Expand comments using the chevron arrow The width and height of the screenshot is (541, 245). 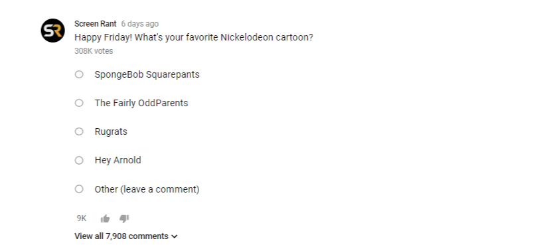pos(175,236)
